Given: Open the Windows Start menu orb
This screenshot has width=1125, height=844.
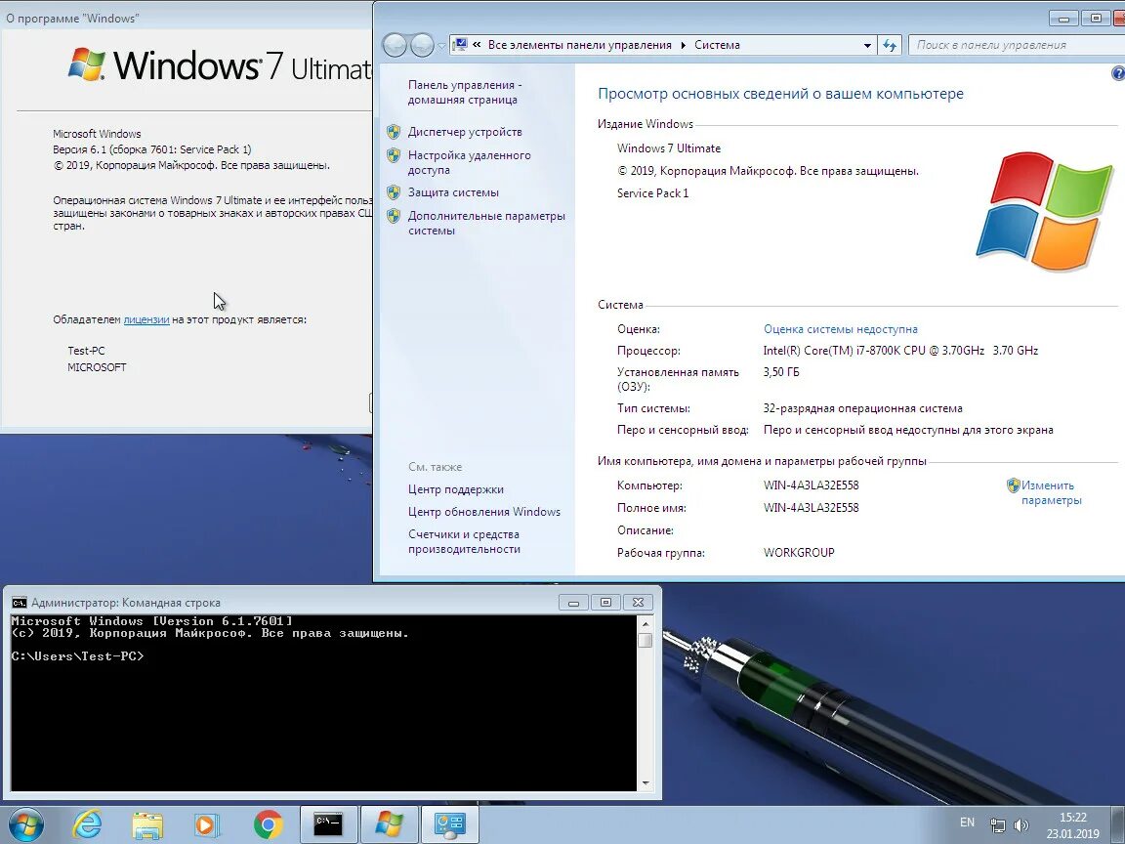Looking at the screenshot, I should coord(25,824).
